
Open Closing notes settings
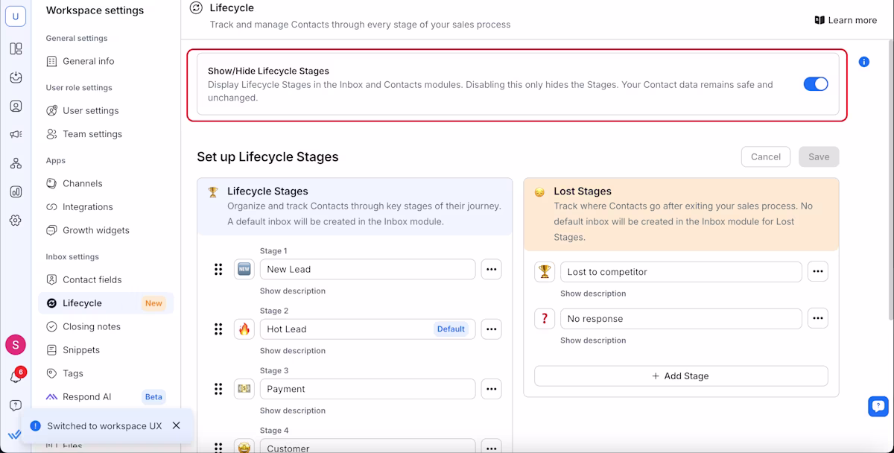pos(106,326)
